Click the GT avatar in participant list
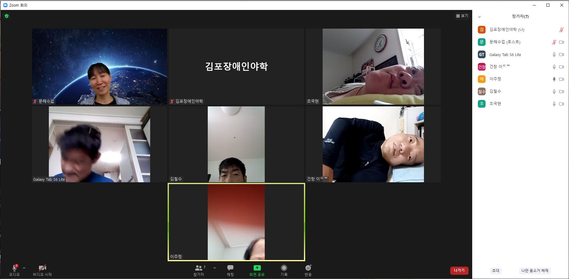Screen dimensions: 569x279 click(482, 55)
